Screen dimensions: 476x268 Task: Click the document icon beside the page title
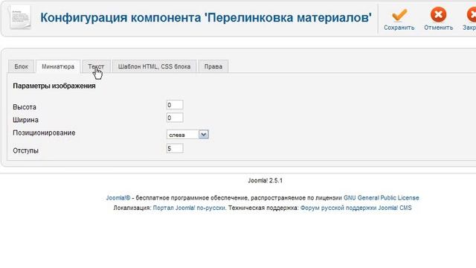click(x=20, y=18)
